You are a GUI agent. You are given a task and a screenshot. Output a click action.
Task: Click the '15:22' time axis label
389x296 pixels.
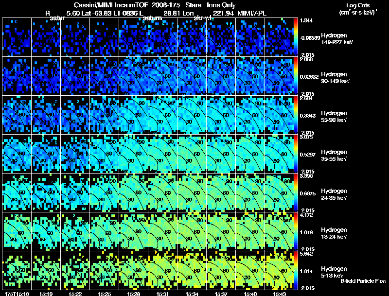tap(75, 294)
